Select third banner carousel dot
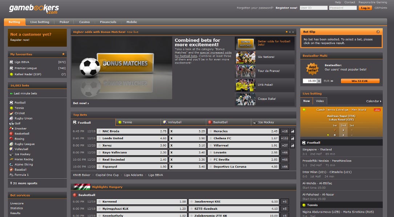The width and height of the screenshot is (394, 217). [293, 32]
